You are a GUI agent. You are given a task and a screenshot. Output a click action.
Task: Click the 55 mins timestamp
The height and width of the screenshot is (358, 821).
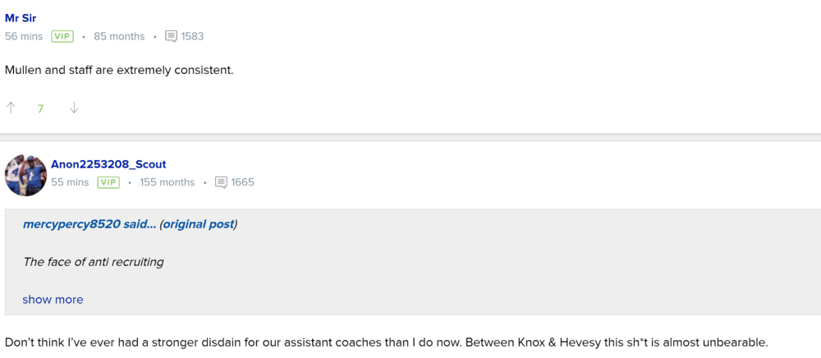(x=70, y=182)
